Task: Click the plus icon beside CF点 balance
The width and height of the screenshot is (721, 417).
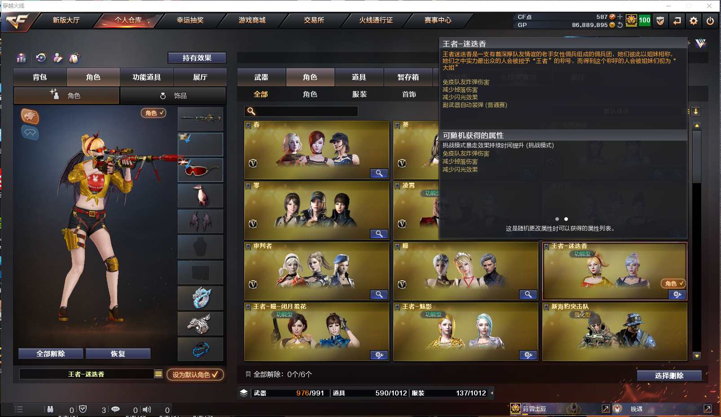Action: (x=620, y=17)
